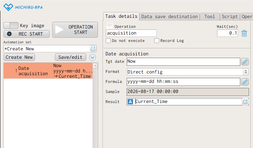Click the Sample date preview field

click(188, 92)
